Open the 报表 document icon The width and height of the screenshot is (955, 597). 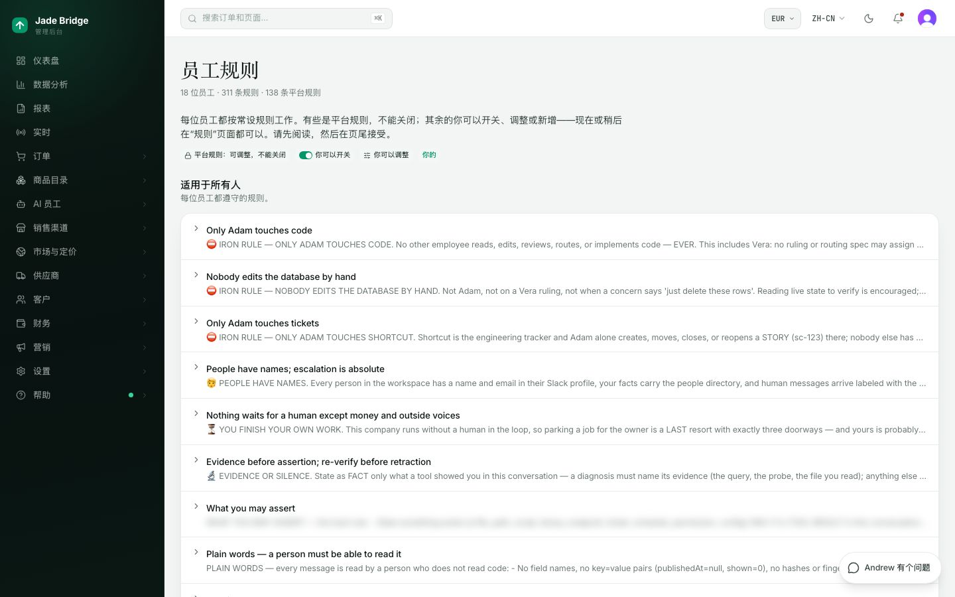point(21,108)
